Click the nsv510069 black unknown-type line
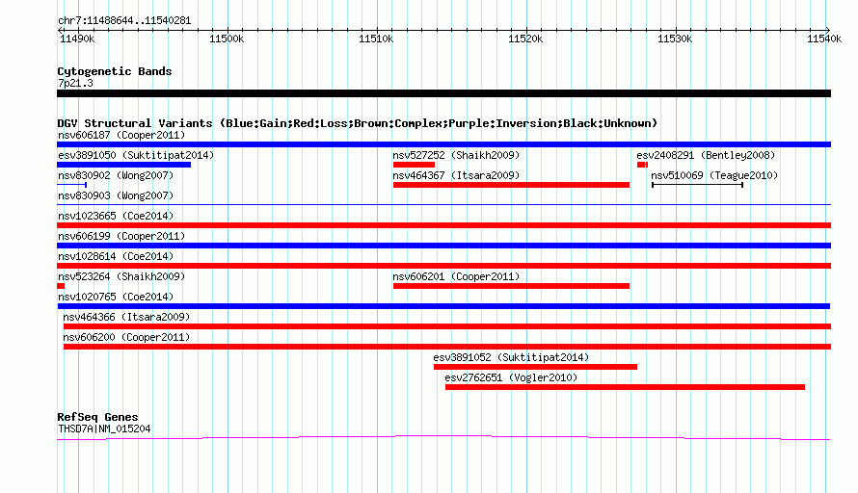Screen dimensions: 858x493 click(697, 185)
